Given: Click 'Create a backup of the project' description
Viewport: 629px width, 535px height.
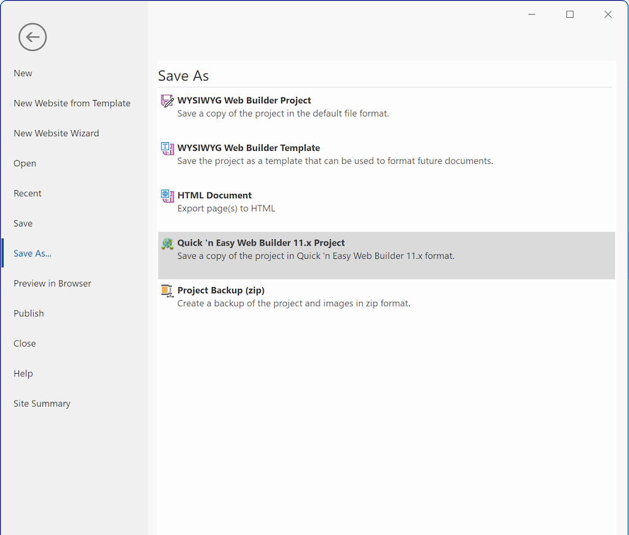Looking at the screenshot, I should click(294, 304).
